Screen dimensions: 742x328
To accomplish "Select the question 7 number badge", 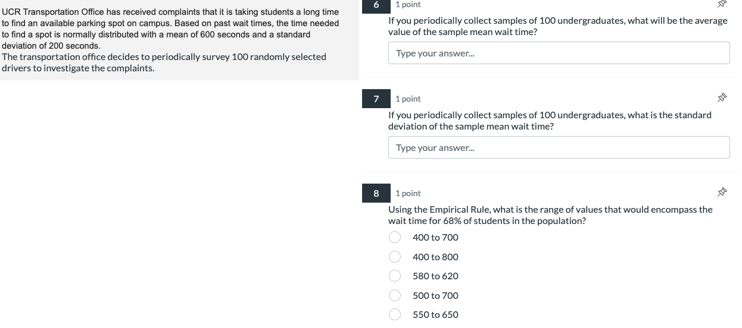I will coord(376,99).
